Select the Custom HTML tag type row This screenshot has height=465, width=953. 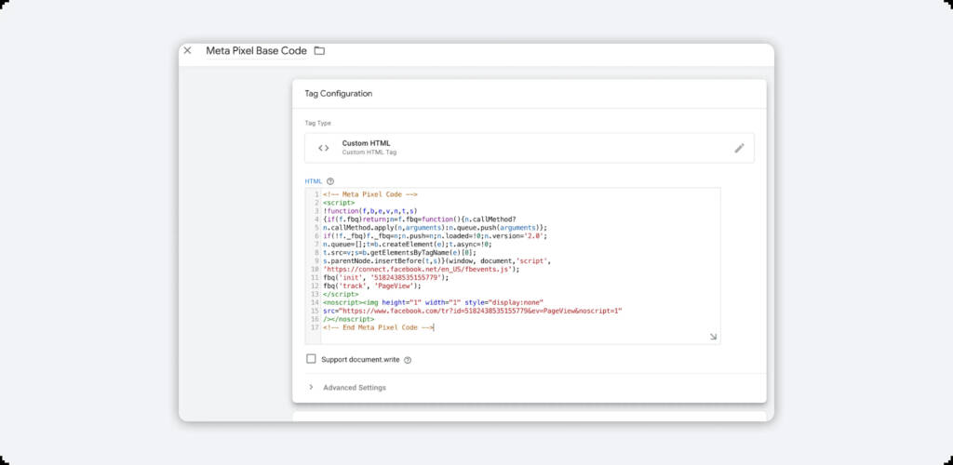tap(529, 148)
